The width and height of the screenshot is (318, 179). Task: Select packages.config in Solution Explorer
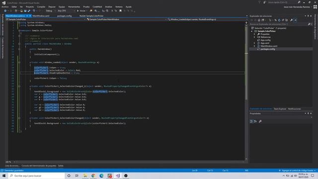tap(267, 49)
